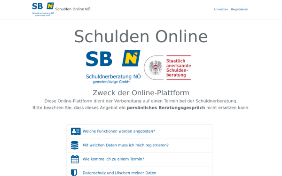Click the 'Zweck der Online-Plattform' heading
The height and width of the screenshot is (176, 282).
tap(141, 93)
